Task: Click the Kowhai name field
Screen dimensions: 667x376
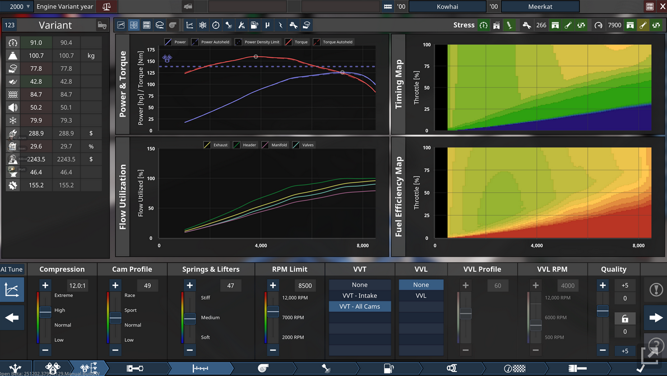Action: click(x=447, y=7)
